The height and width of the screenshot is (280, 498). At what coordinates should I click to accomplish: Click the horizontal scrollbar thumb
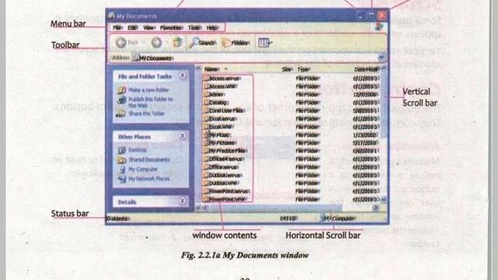pyautogui.click(x=275, y=208)
